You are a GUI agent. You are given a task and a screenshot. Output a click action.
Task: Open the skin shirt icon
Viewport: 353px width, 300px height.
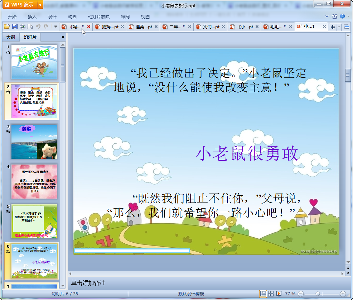[334, 16]
